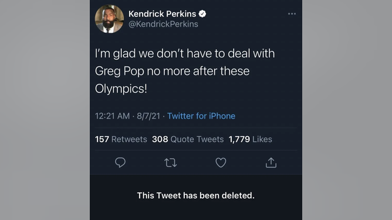Viewport: 392px width, 220px height.
Task: Open the Twitter for iPhone link
Action: (x=201, y=116)
